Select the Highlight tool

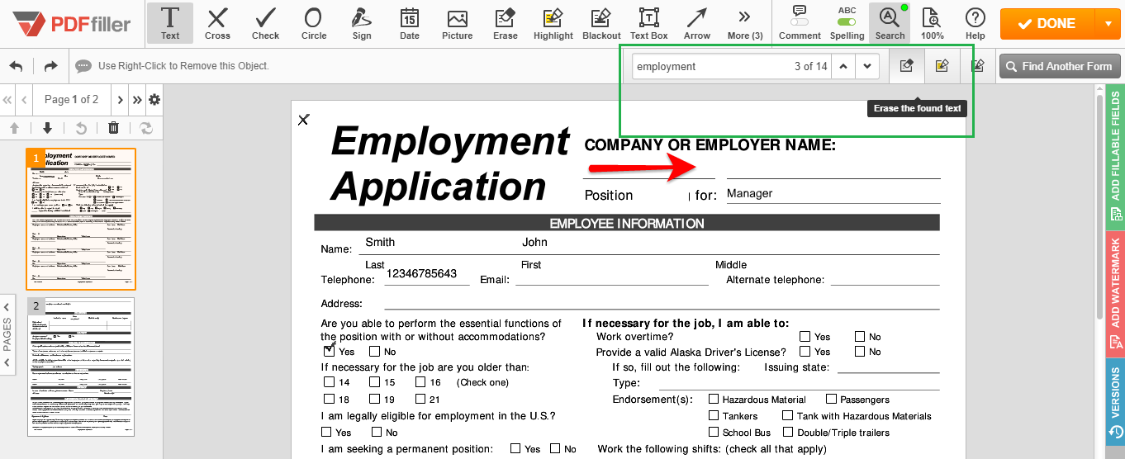[x=553, y=23]
